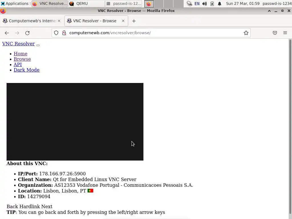
Task: Open the Save to Pocket icon
Action: point(275,33)
